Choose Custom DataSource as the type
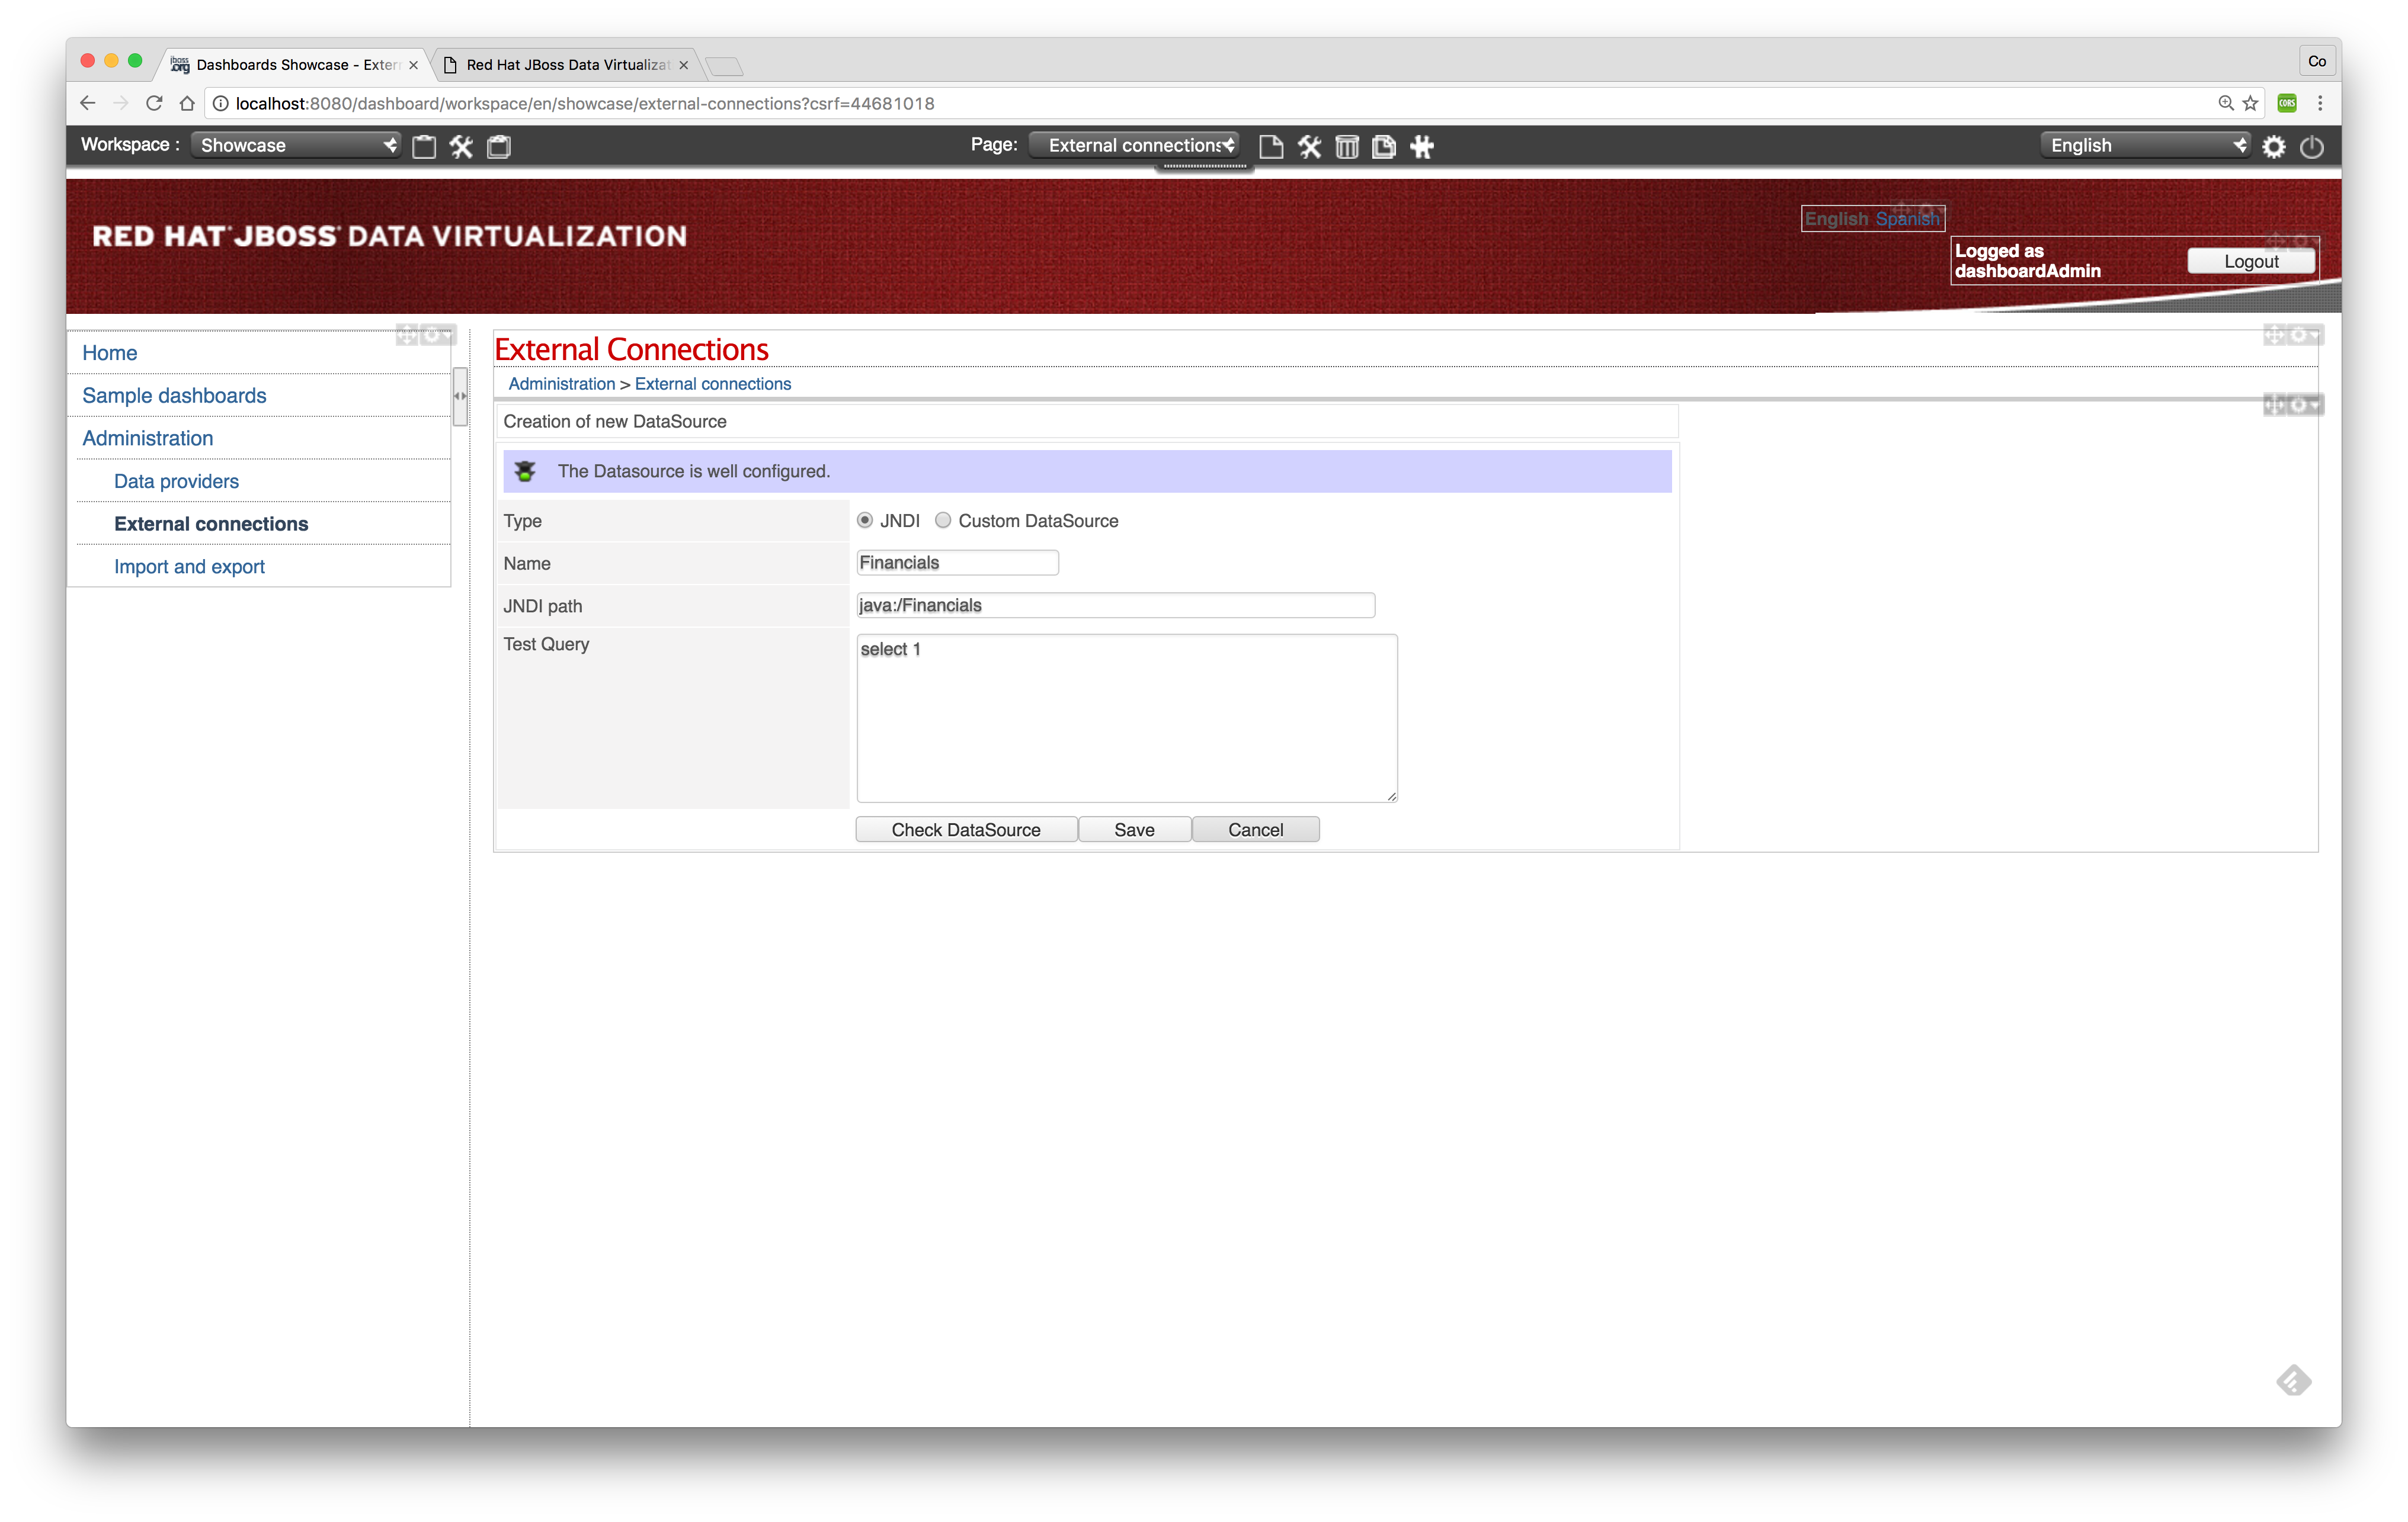 [x=942, y=521]
